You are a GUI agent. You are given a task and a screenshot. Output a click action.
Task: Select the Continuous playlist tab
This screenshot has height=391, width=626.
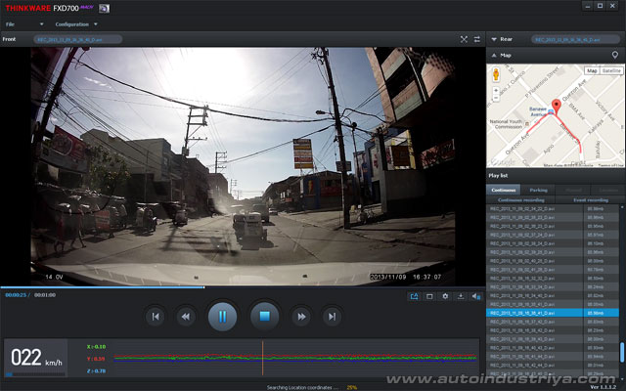coord(504,190)
